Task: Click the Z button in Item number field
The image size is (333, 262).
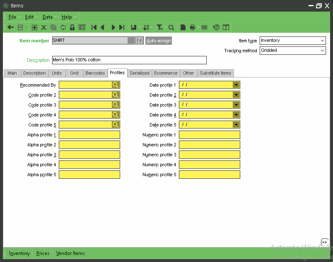Action: click(139, 40)
